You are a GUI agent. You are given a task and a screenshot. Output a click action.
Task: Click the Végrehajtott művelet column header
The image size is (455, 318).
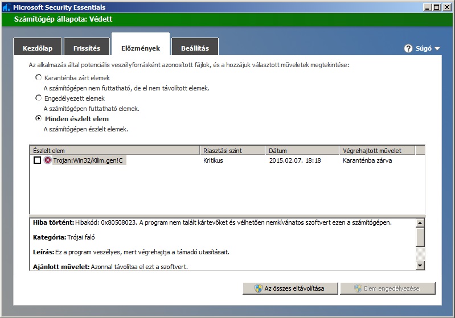tap(376, 151)
